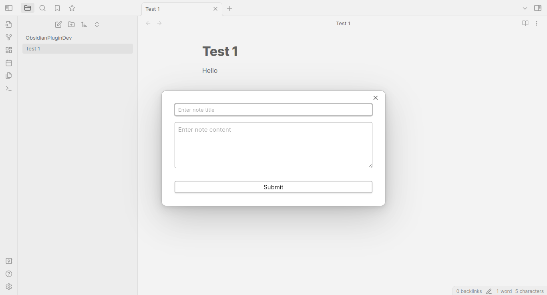Switch to the bookmarks pane
Image resolution: width=547 pixels, height=295 pixels.
57,8
